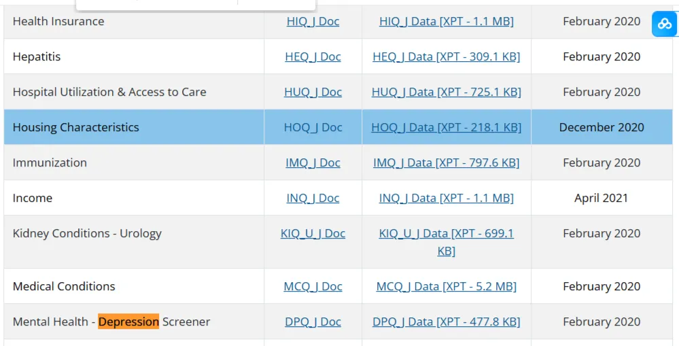Download IMQ_J Data Immunization file
The image size is (679, 346).
pyautogui.click(x=447, y=162)
